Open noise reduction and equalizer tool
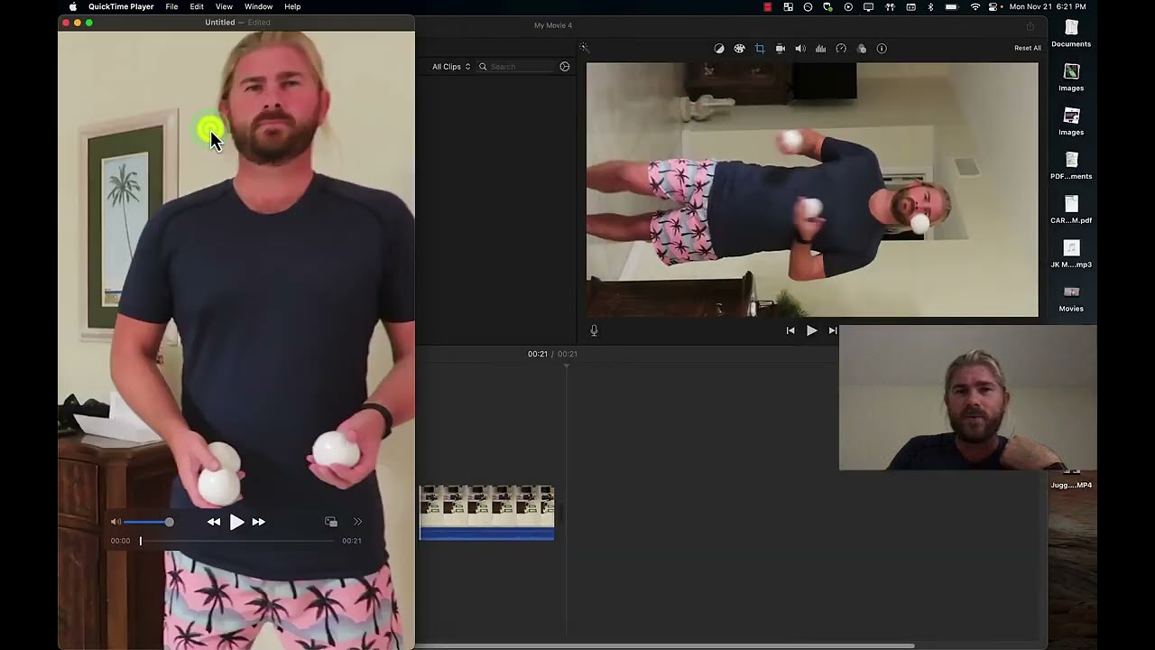Viewport: 1155px width, 650px height. (820, 49)
